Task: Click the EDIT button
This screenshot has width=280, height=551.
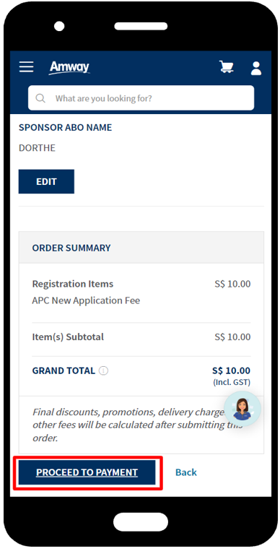Action: pyautogui.click(x=46, y=182)
